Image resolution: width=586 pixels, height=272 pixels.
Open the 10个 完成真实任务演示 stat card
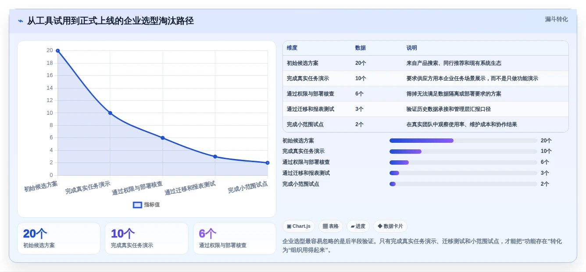click(146, 238)
